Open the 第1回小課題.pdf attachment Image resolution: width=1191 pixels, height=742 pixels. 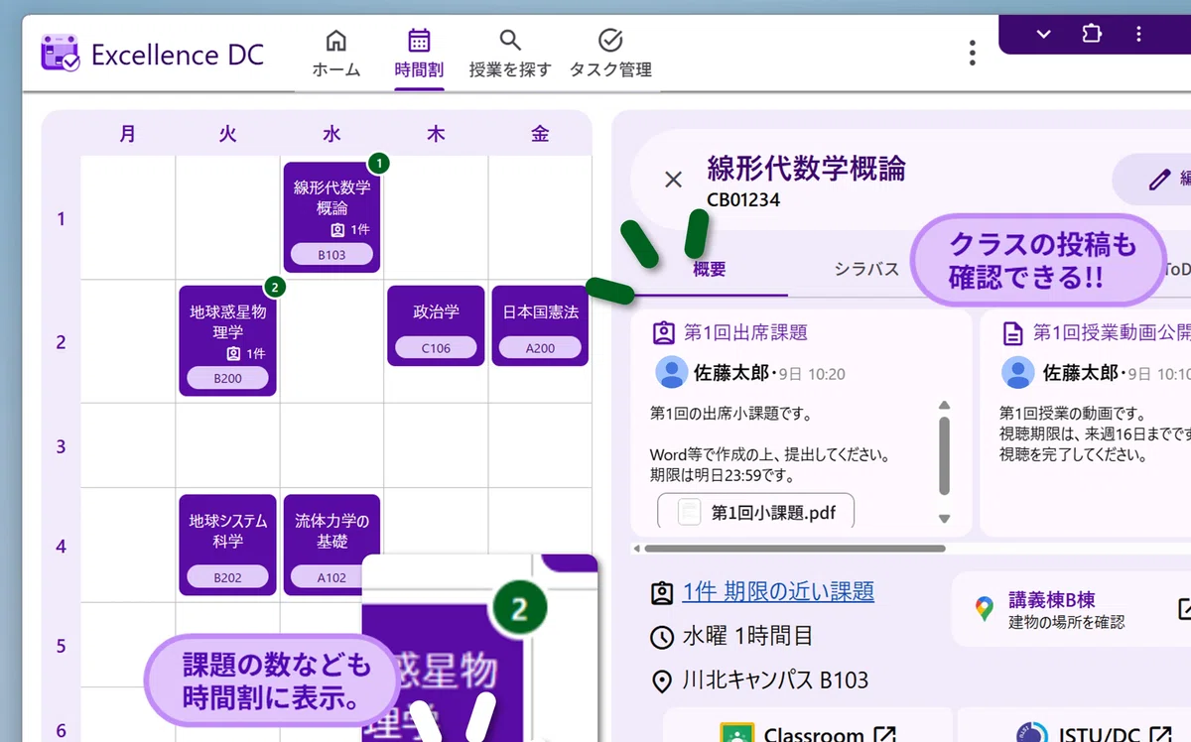click(755, 512)
